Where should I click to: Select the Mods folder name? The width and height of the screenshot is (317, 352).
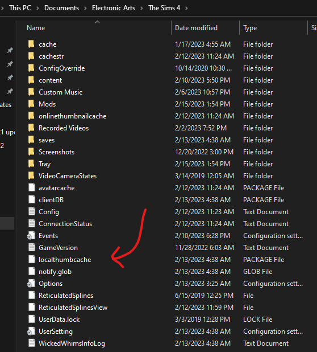[47, 104]
